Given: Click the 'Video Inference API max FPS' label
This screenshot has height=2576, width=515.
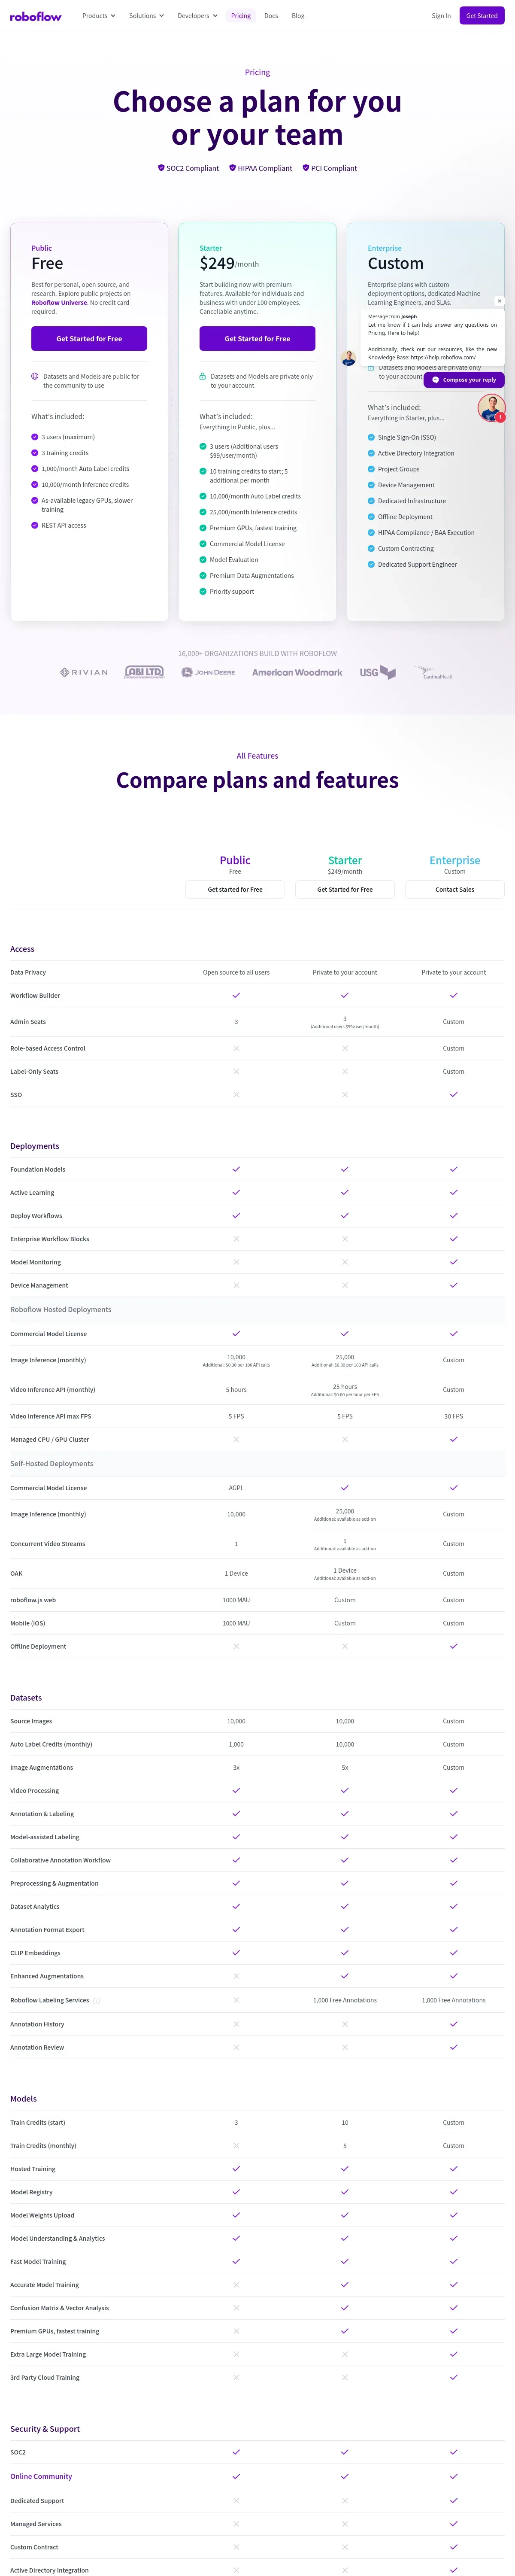Looking at the screenshot, I should 50,1416.
